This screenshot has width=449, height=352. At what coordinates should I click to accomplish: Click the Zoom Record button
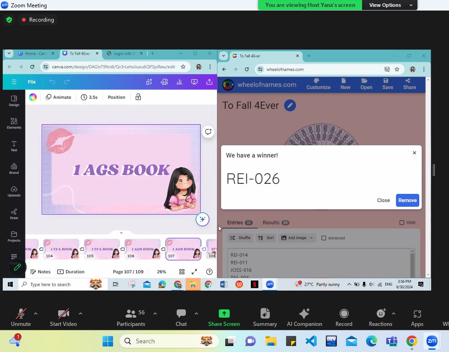[x=344, y=317]
